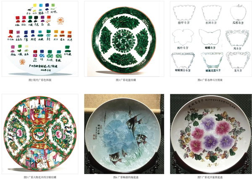Select the 指甲斗方 frame outline
Image resolution: width=252 pixels, height=180 pixels.
point(184,13)
